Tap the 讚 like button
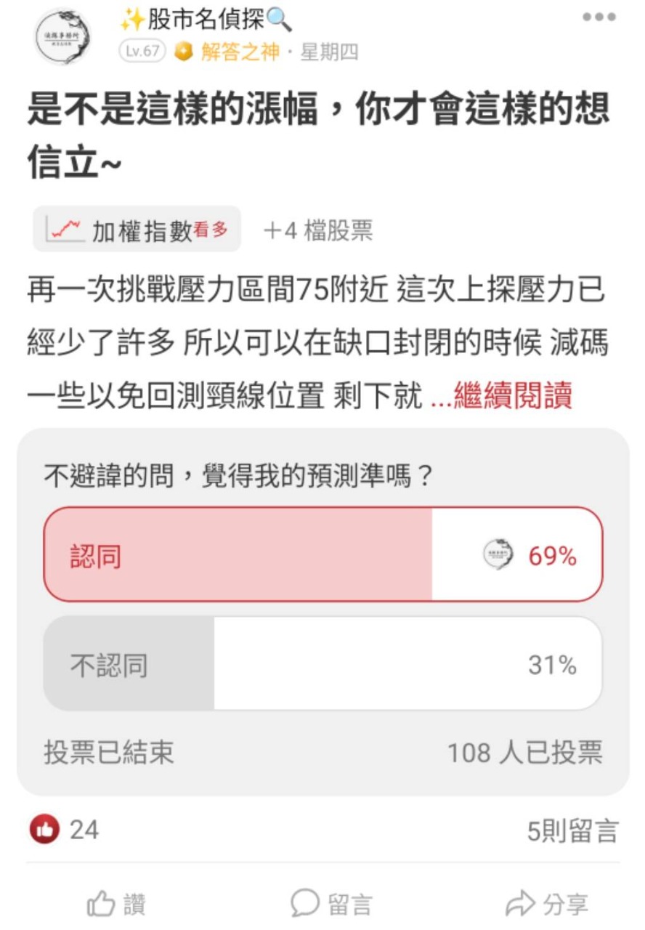The width and height of the screenshot is (645, 930). click(x=117, y=905)
